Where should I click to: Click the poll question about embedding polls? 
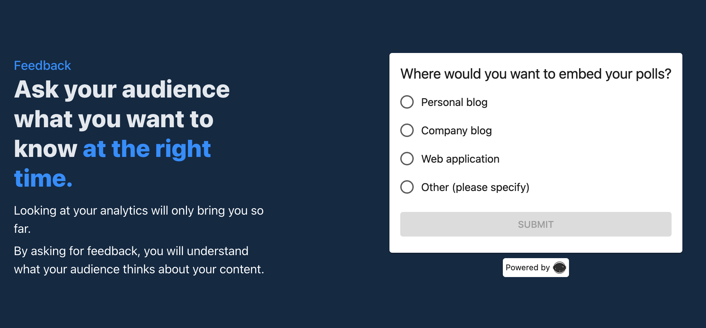pyautogui.click(x=536, y=74)
